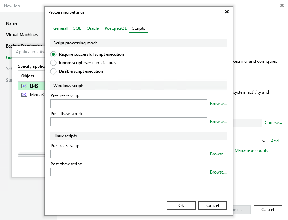The image size is (288, 220).
Task: Click the LMS virtual machine icon
Action: click(x=24, y=86)
